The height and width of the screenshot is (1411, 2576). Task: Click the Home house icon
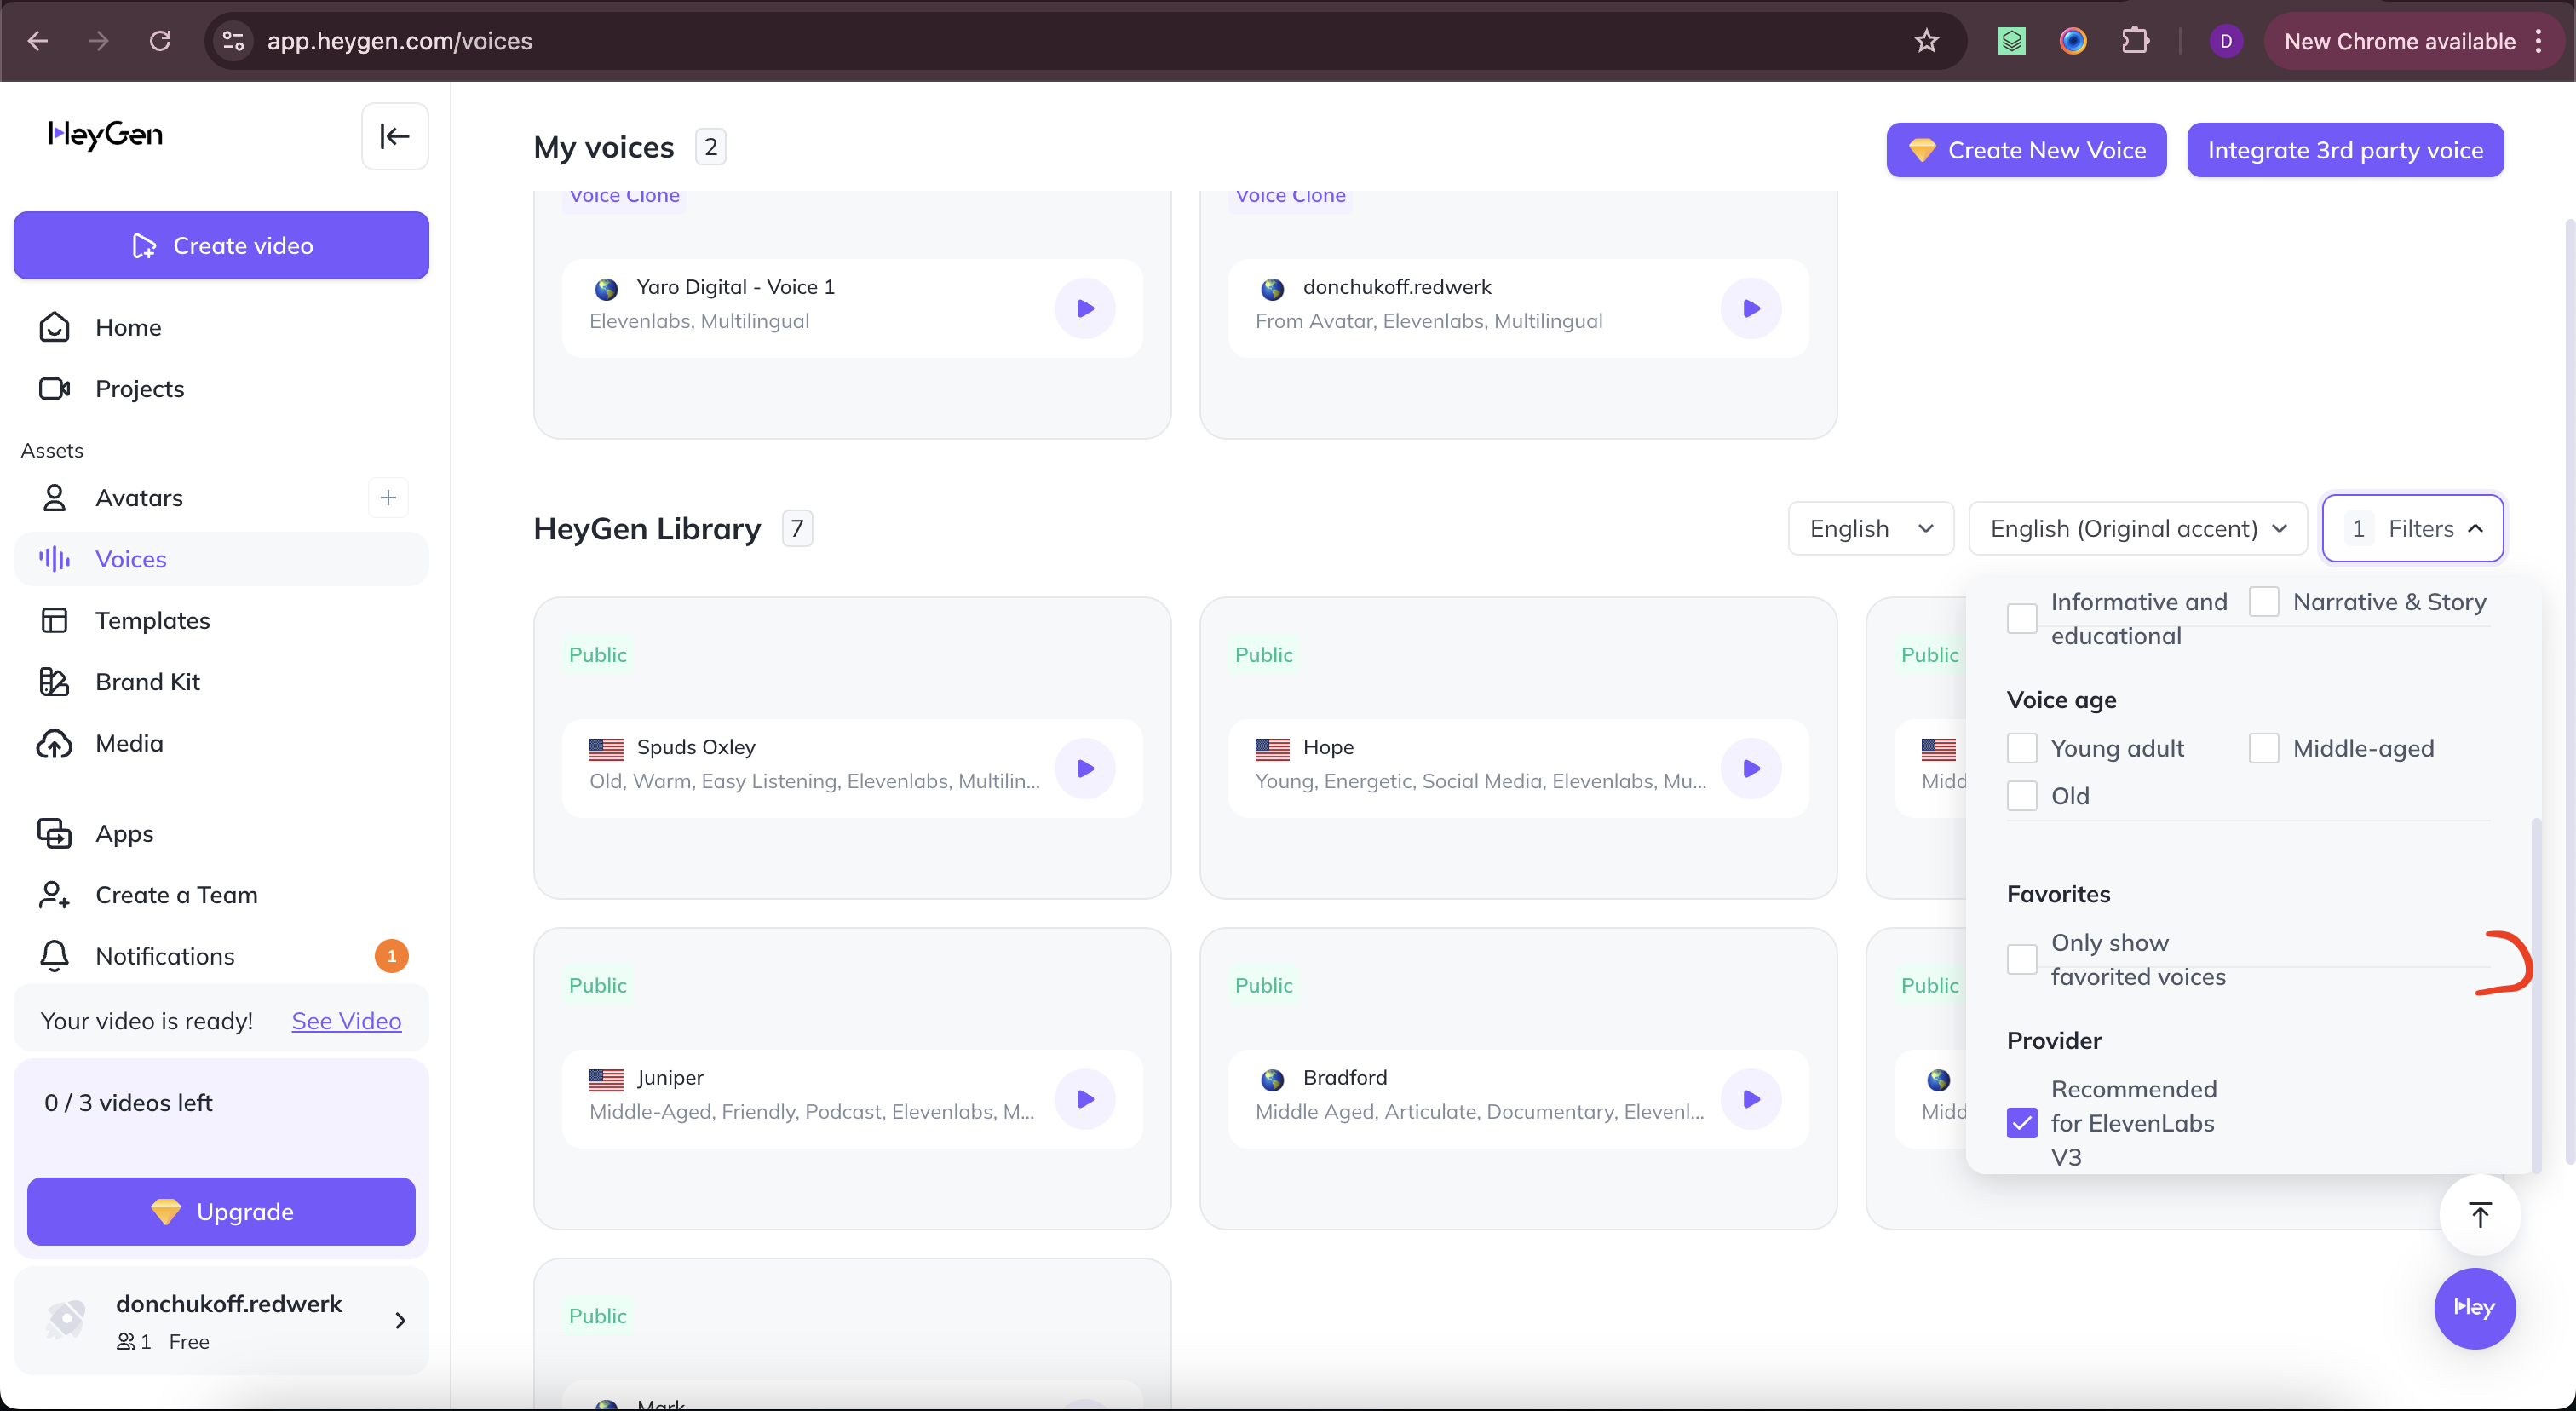(x=54, y=327)
